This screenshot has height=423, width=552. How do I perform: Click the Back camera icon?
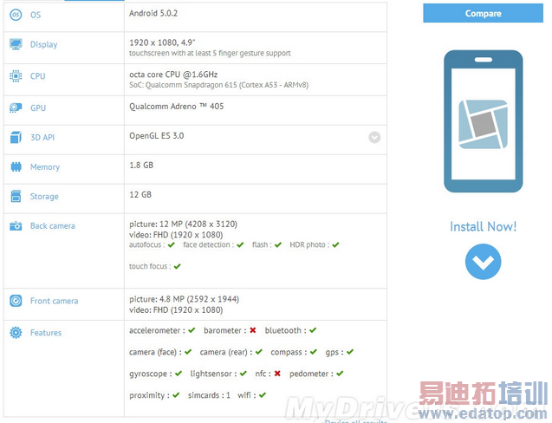(x=16, y=225)
